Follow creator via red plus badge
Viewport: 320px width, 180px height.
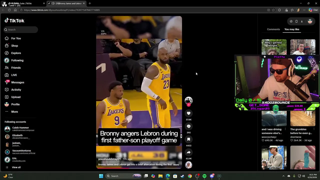pos(188,105)
